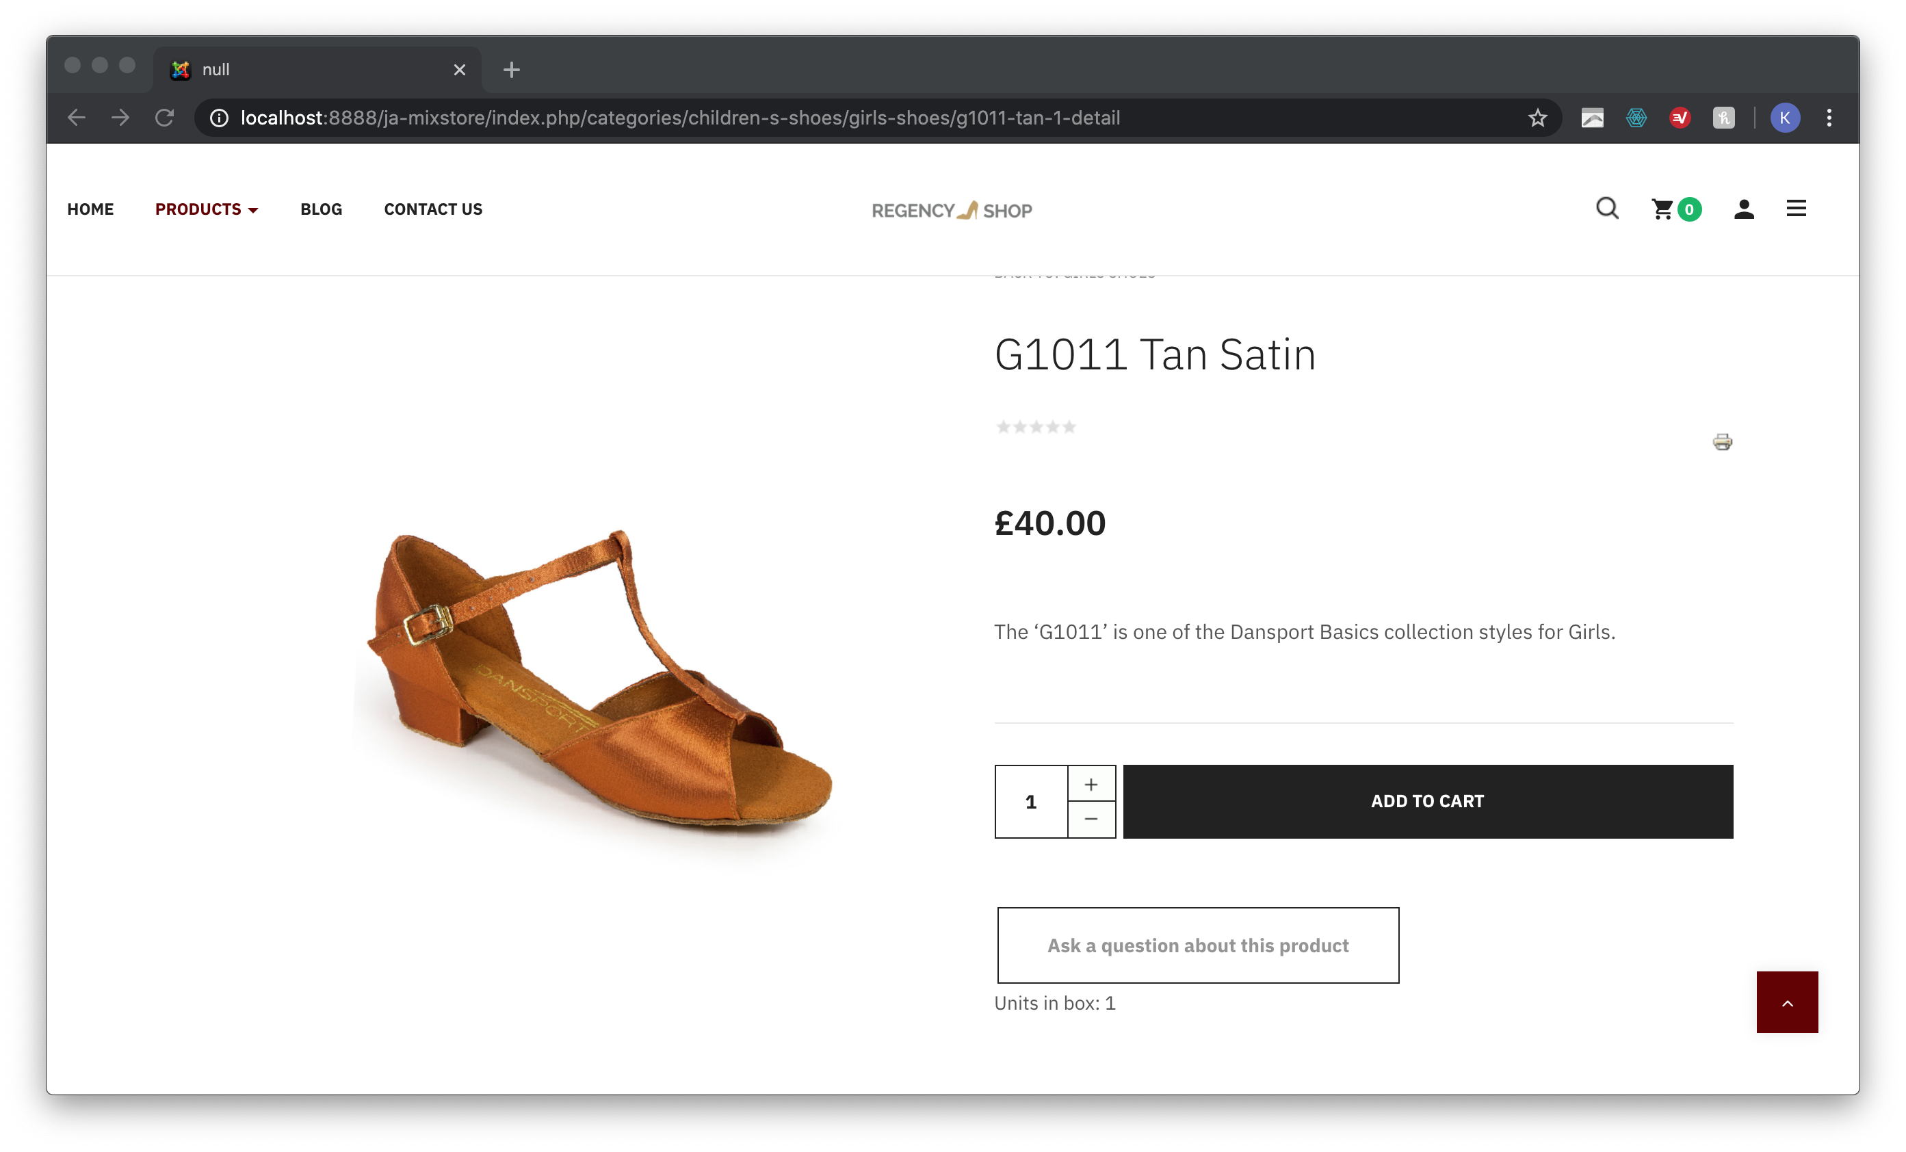Click the scroll back to top button
The width and height of the screenshot is (1906, 1152).
[x=1787, y=1003]
